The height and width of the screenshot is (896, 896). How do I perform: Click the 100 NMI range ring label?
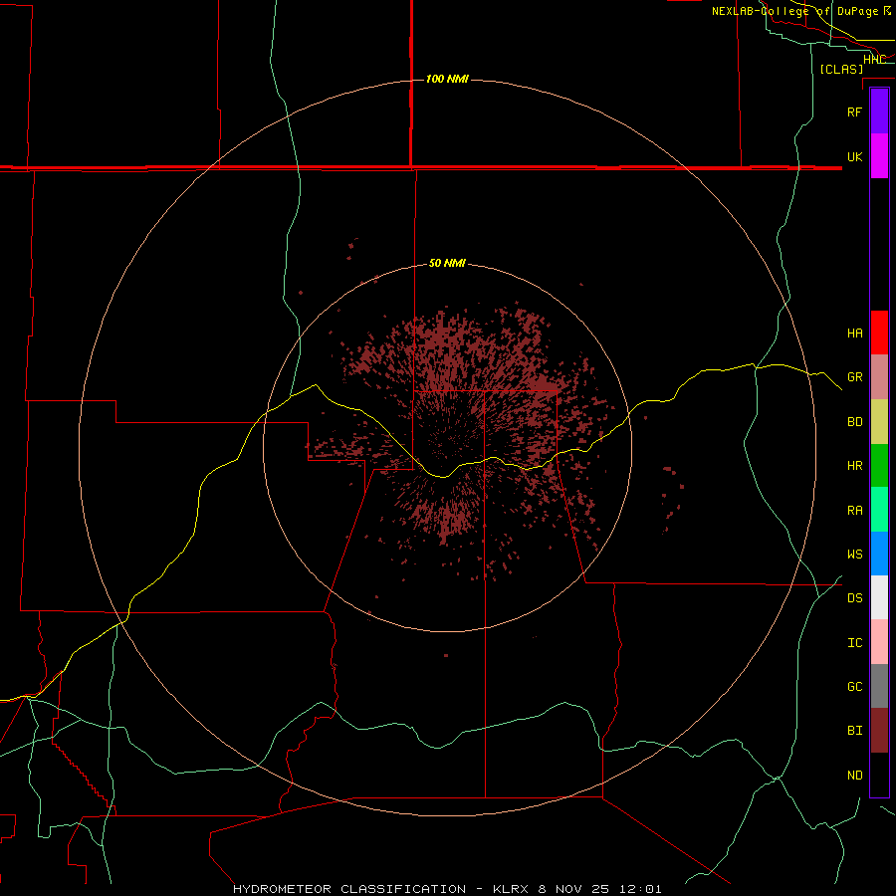[447, 79]
